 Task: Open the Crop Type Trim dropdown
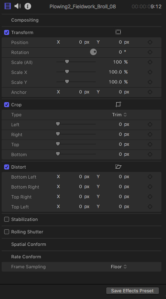[119, 115]
